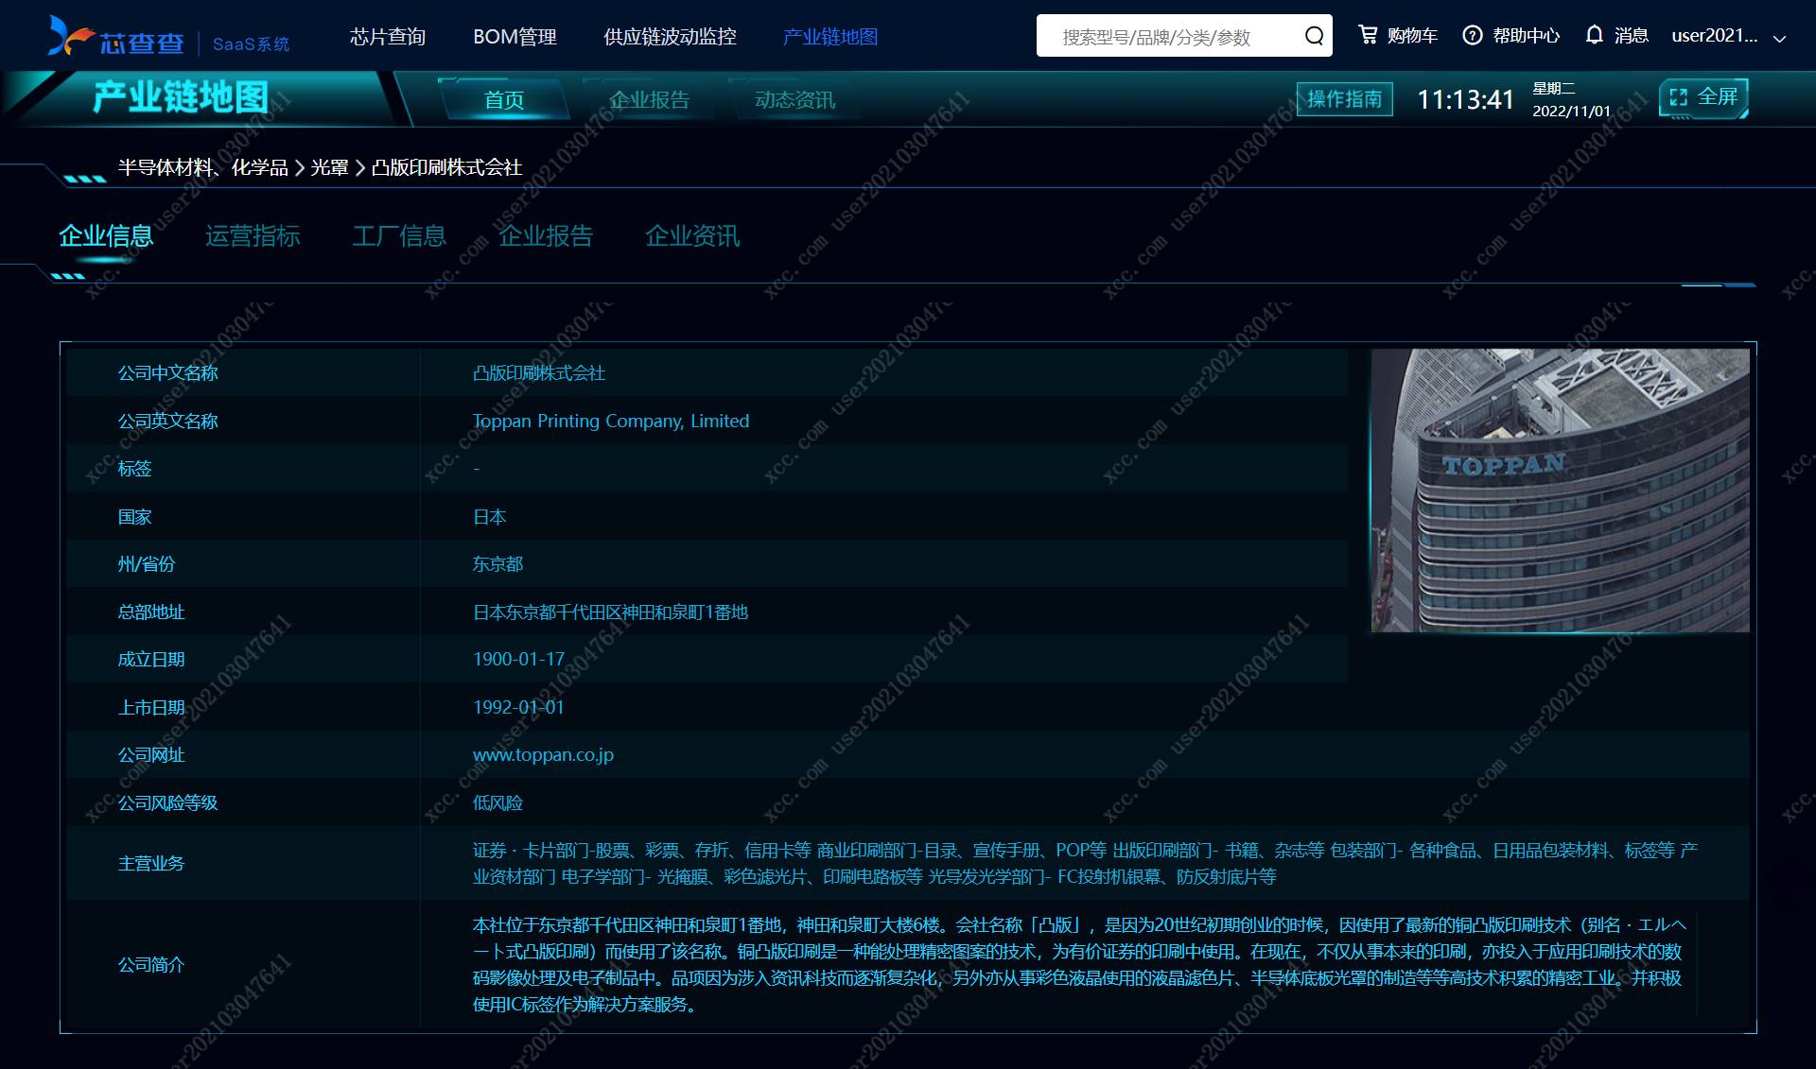Screen dimensions: 1816x1069
Task: Click the 公司简介 label
Action: [x=150, y=965]
